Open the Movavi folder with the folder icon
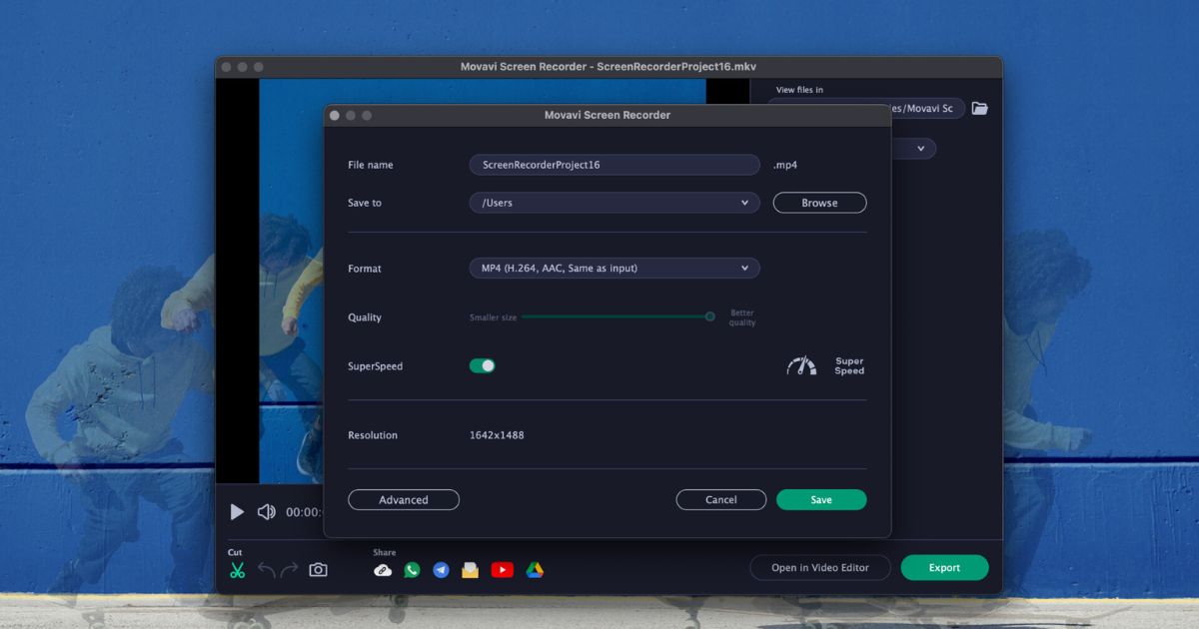 (979, 108)
